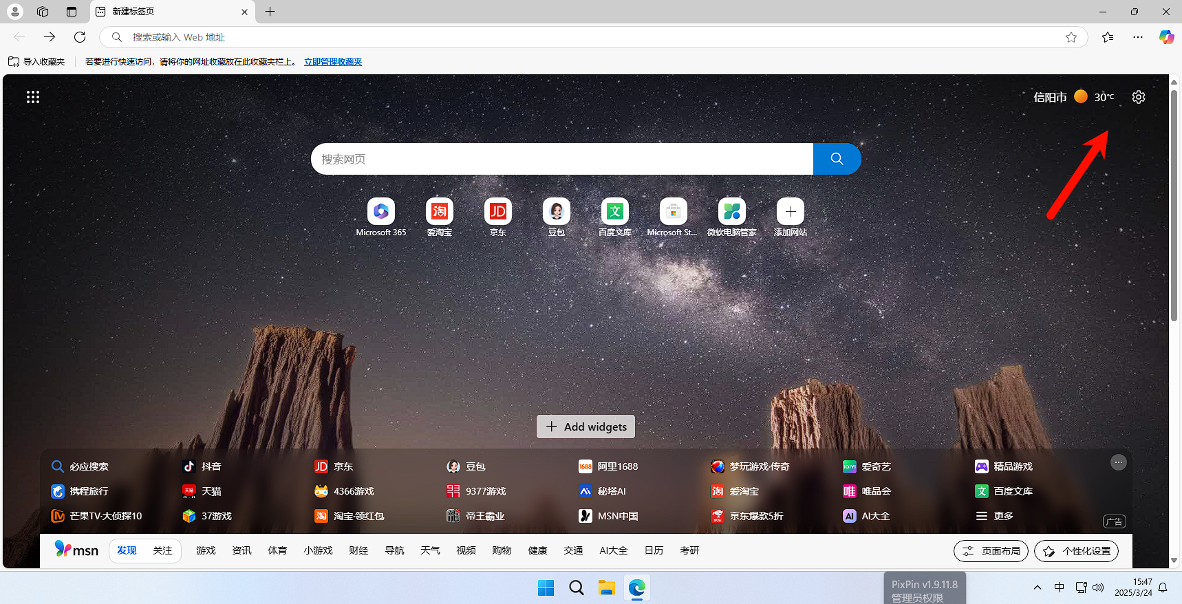The image size is (1182, 604).
Task: Open the 百度文库 quick link tile
Action: pos(615,217)
